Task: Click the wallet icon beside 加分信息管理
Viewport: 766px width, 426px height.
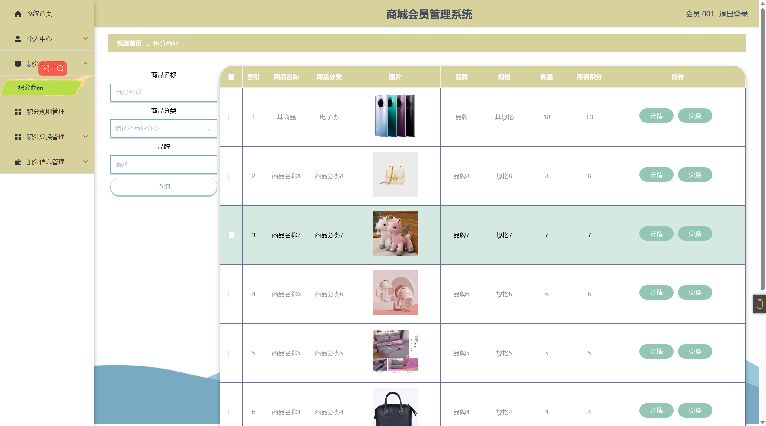Action: [18, 162]
